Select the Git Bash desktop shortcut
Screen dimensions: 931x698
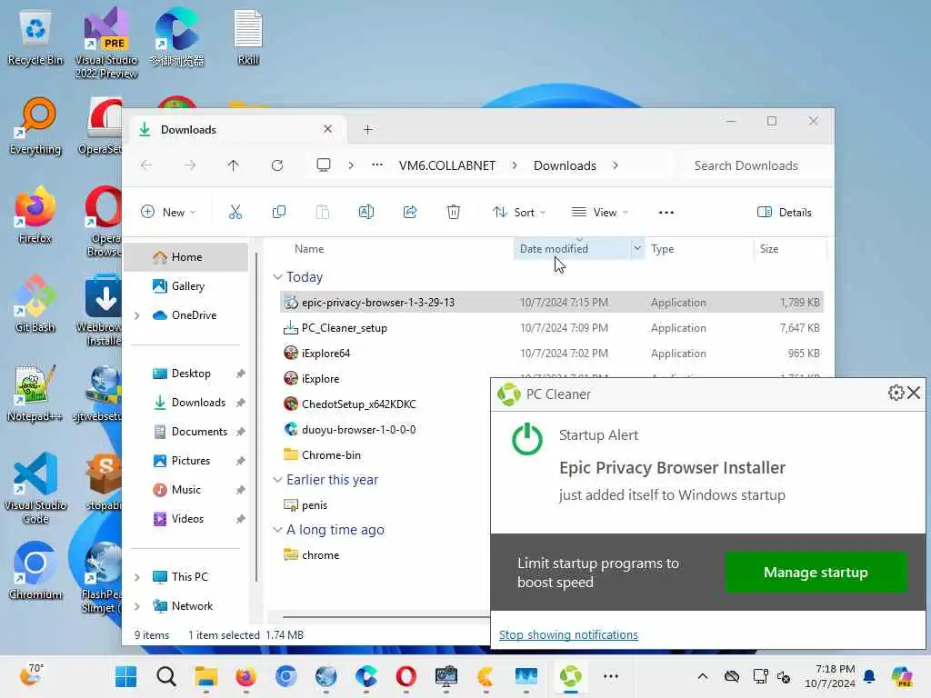(35, 304)
